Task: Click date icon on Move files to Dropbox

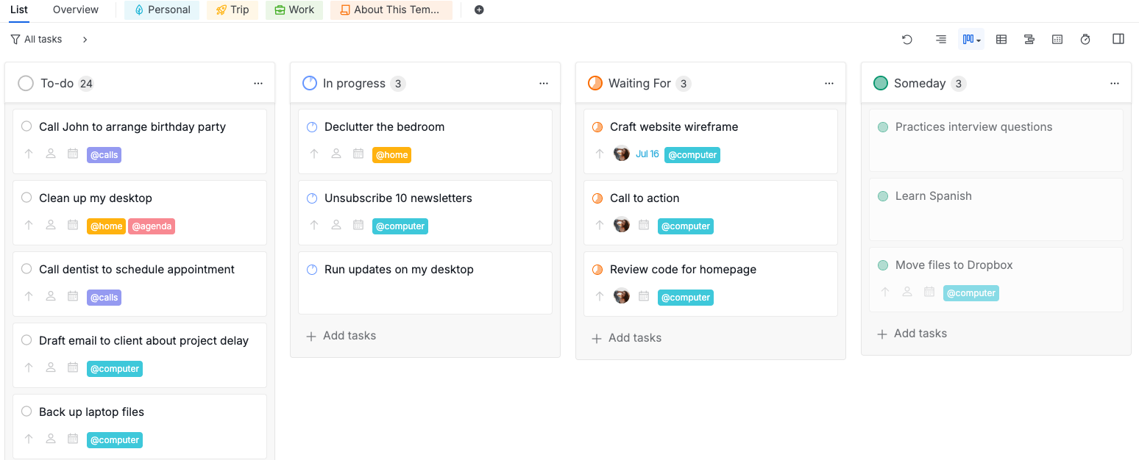Action: coord(929,292)
